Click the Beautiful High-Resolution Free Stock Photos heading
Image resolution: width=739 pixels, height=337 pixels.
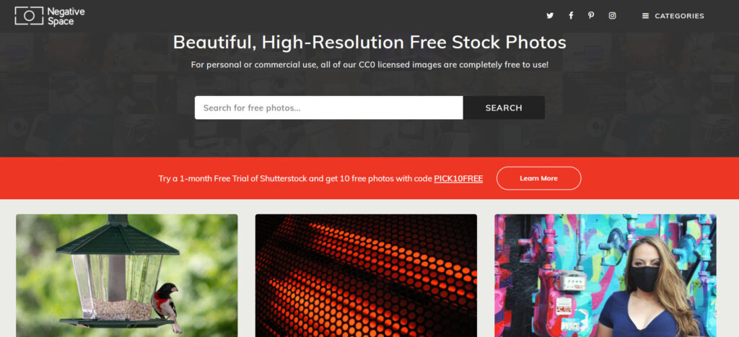369,43
